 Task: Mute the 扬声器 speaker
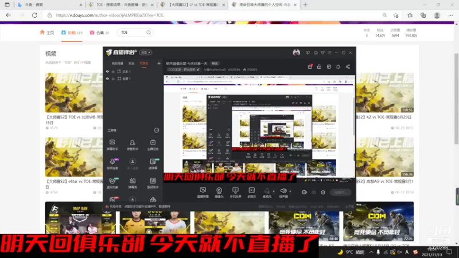(283, 193)
